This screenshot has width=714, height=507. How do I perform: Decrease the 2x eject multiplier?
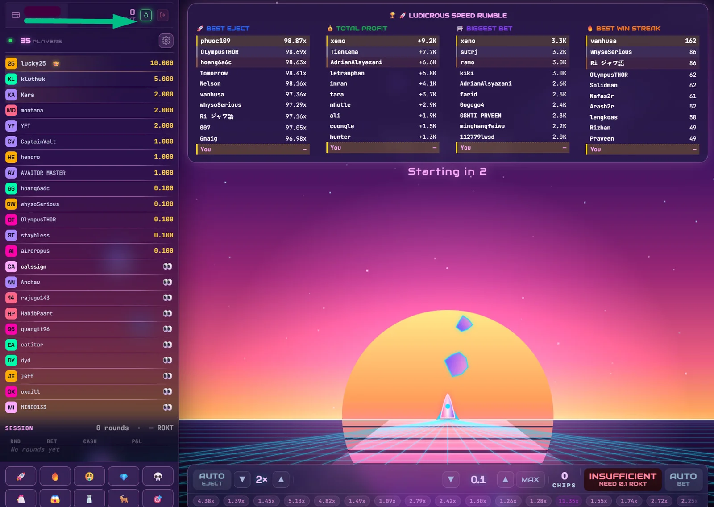(242, 479)
